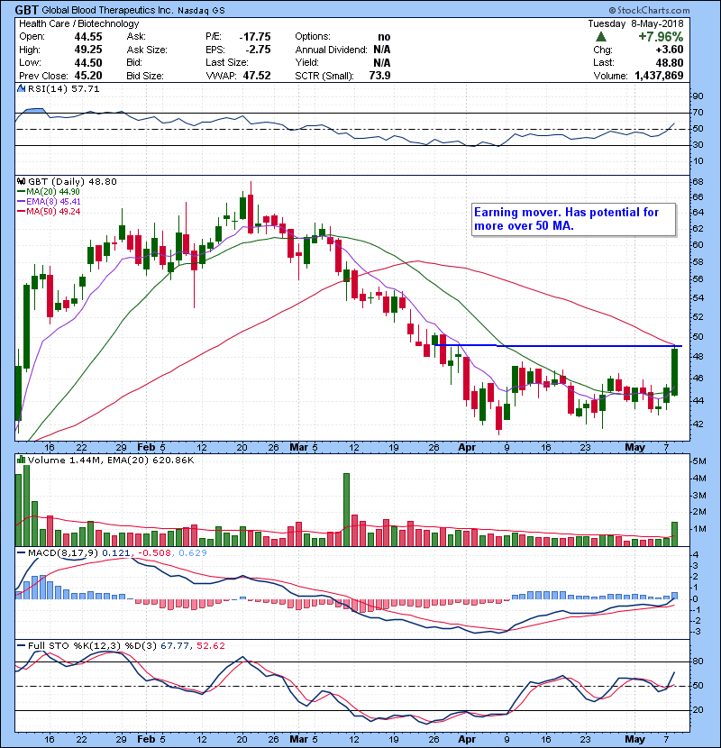Select the green MA(20) legend line
This screenshot has height=748, width=721.
[x=22, y=192]
